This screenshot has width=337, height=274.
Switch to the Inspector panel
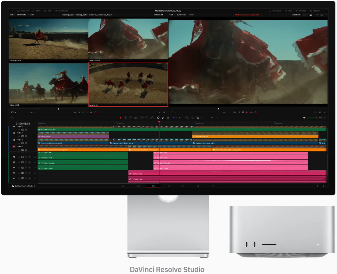click(315, 11)
